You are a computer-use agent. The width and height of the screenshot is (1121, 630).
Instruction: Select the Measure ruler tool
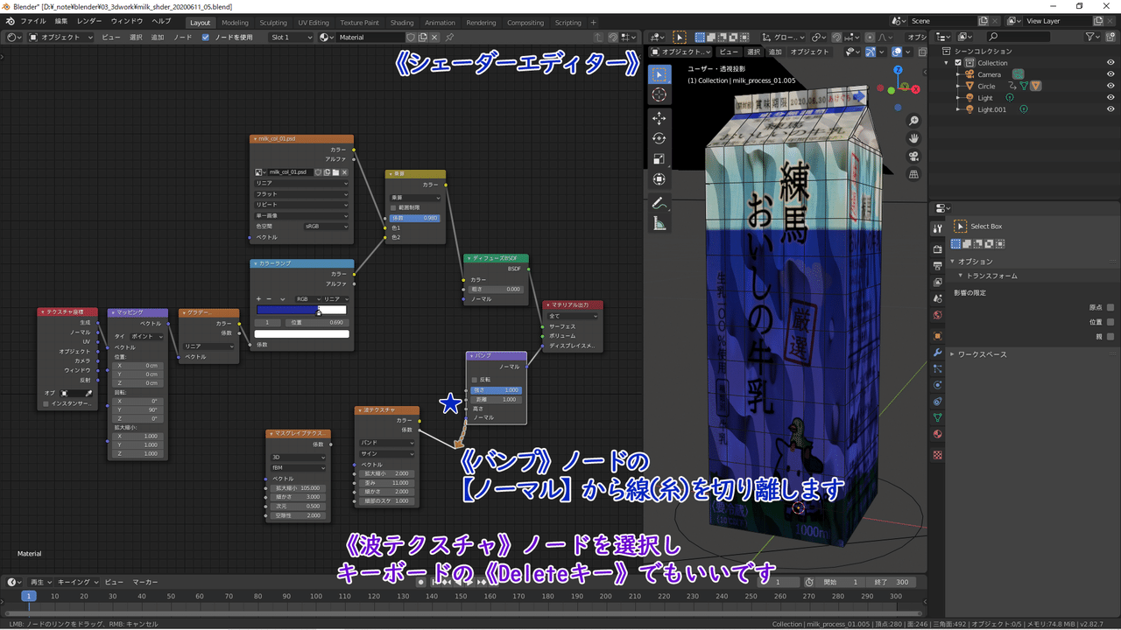659,223
